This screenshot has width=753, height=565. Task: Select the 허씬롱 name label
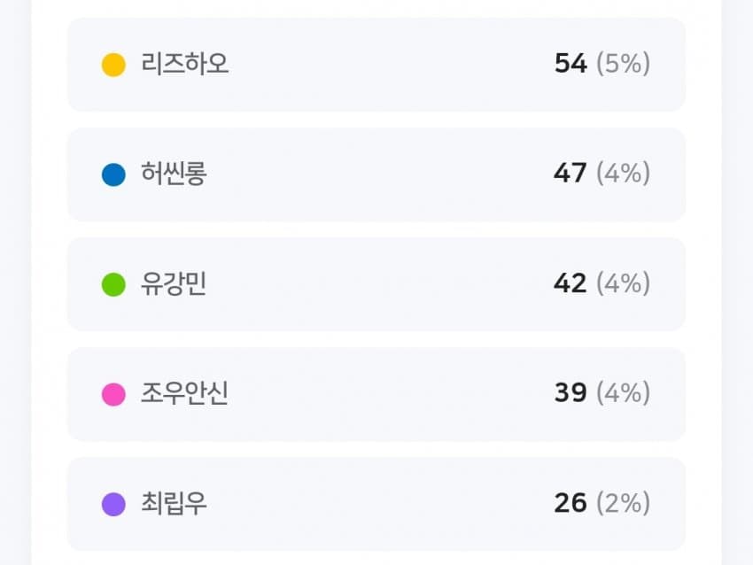click(x=174, y=174)
